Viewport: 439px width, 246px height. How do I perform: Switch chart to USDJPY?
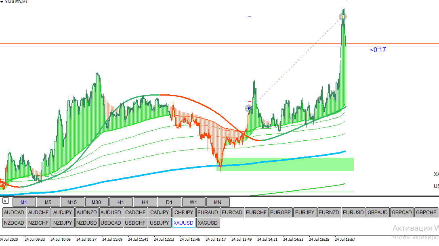160,223
